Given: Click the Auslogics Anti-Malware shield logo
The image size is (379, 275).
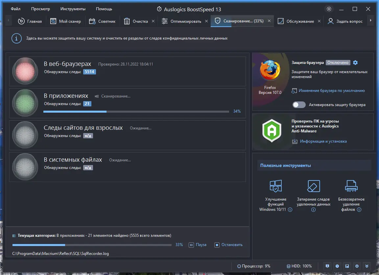Looking at the screenshot, I should coord(272,131).
